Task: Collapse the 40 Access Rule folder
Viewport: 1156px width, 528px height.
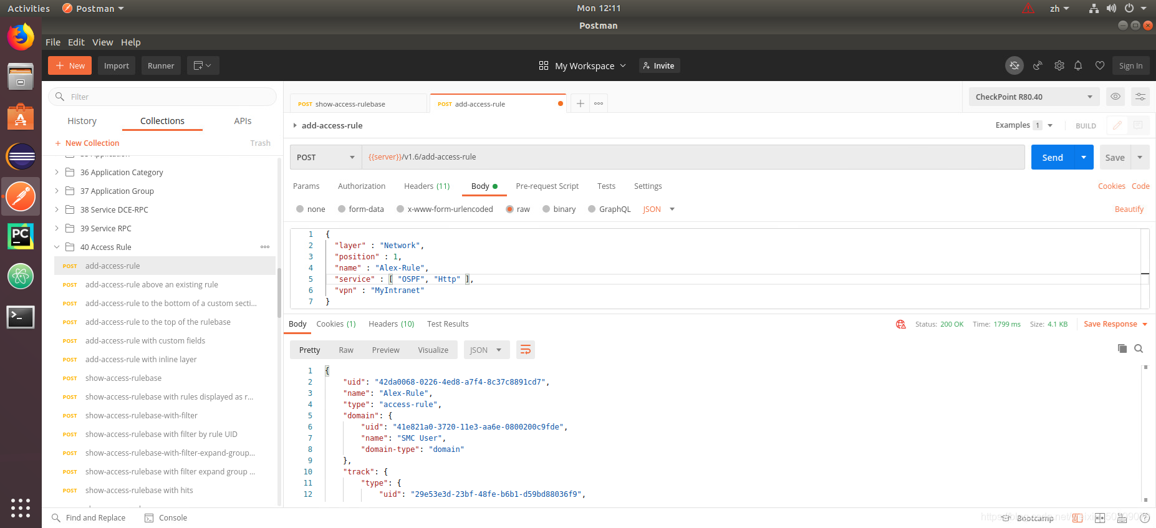Action: pyautogui.click(x=57, y=247)
